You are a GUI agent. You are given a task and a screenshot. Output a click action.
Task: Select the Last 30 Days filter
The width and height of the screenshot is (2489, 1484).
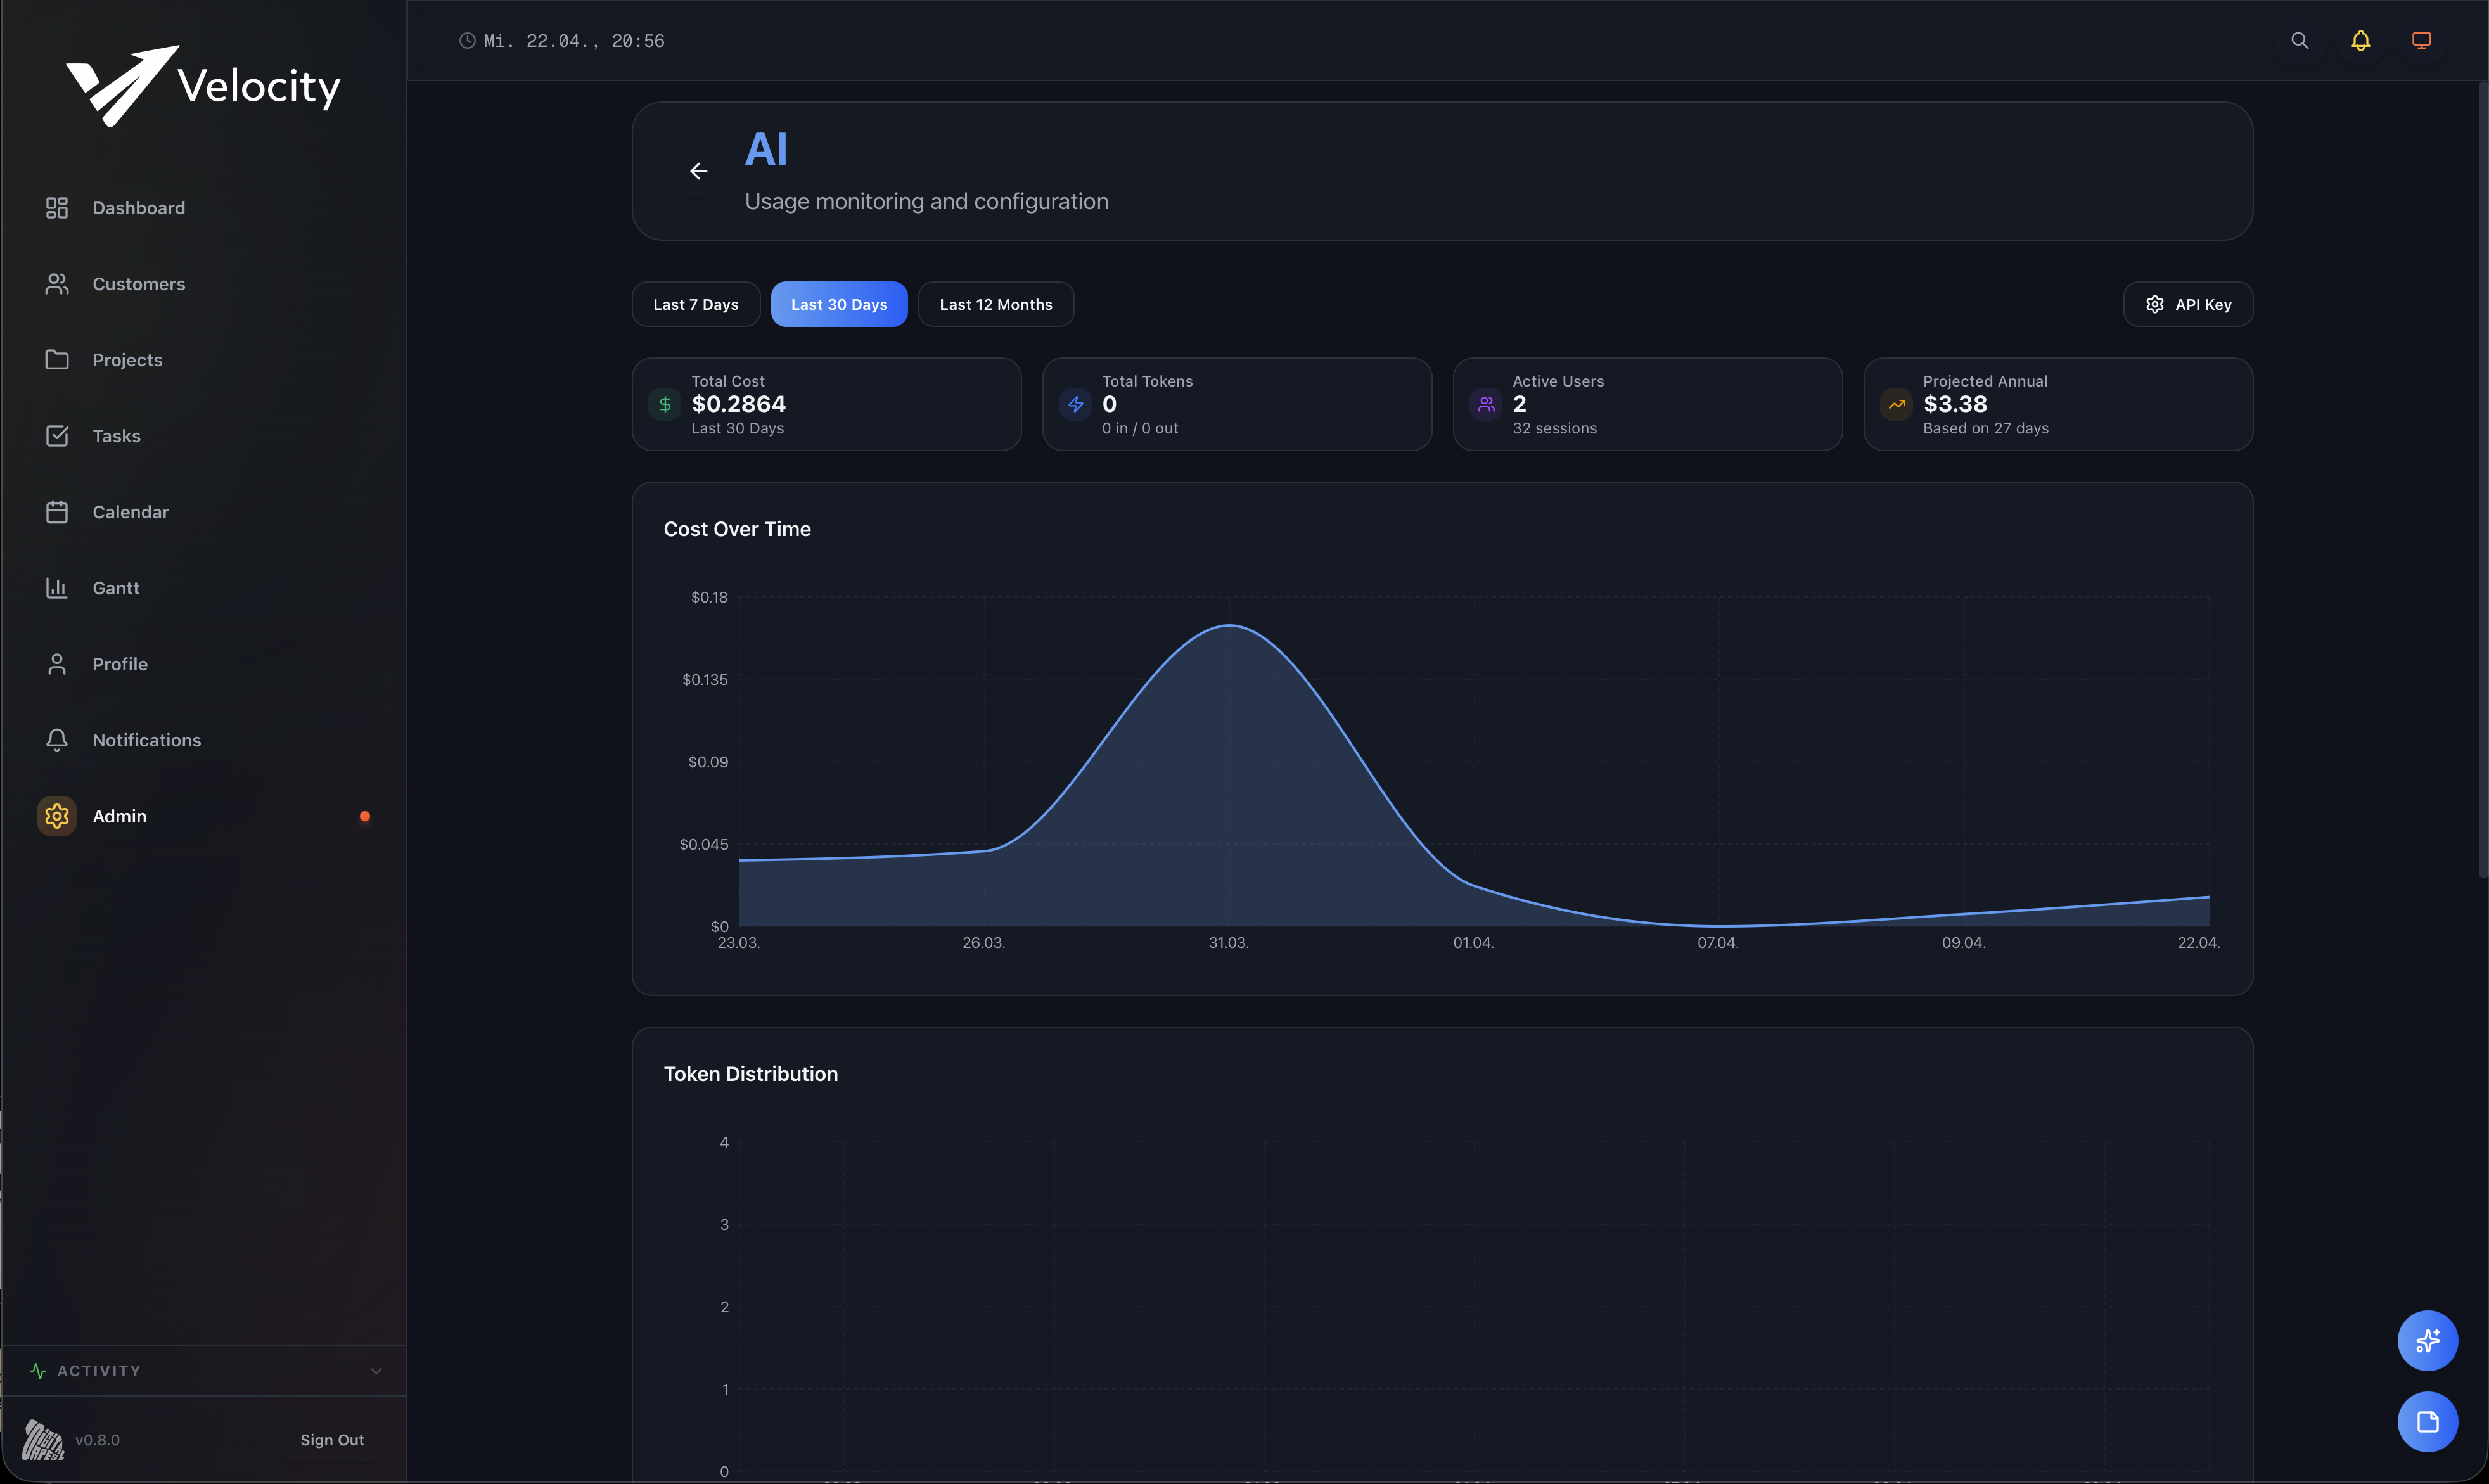tap(839, 304)
